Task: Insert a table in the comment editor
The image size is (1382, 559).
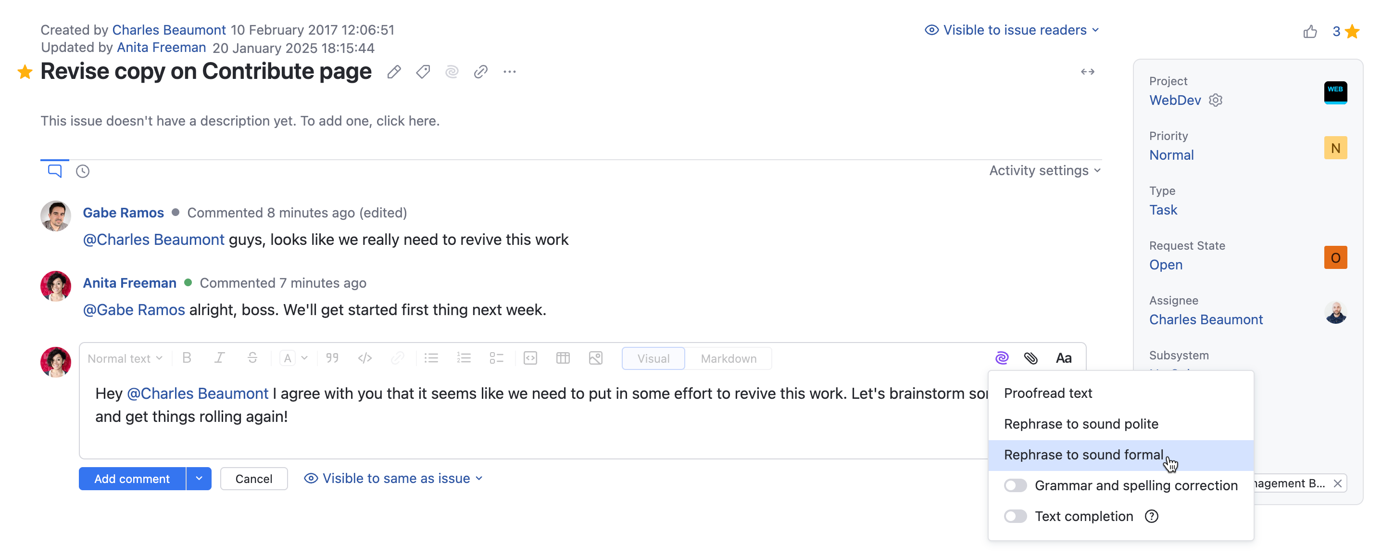Action: (x=563, y=358)
